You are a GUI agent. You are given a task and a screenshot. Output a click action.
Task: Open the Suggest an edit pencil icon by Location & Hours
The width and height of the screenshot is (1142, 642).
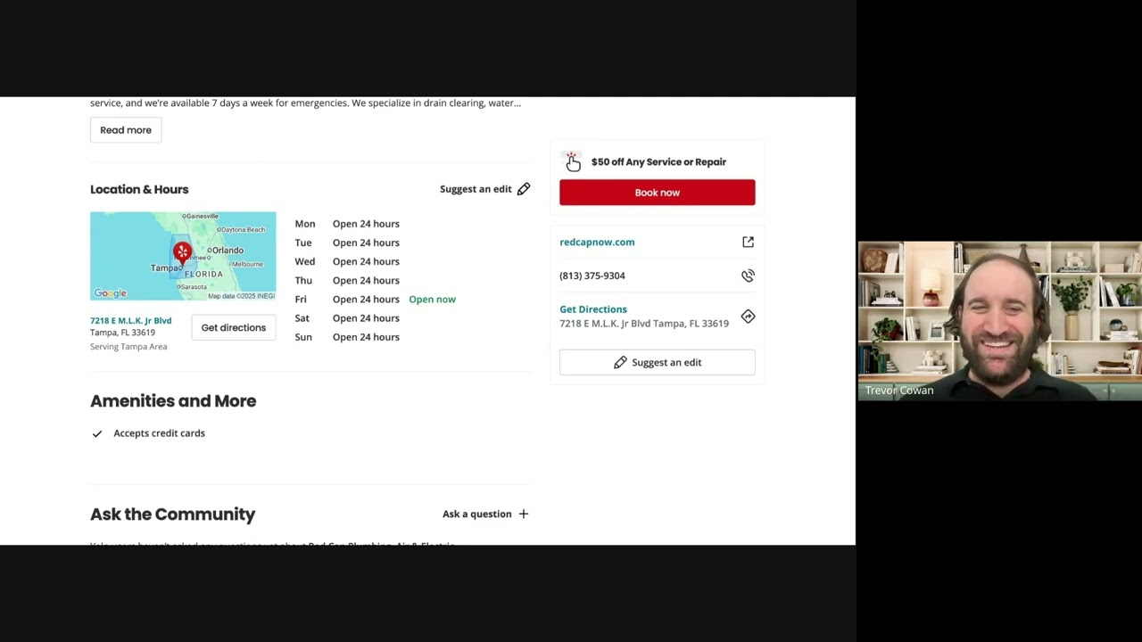point(524,189)
